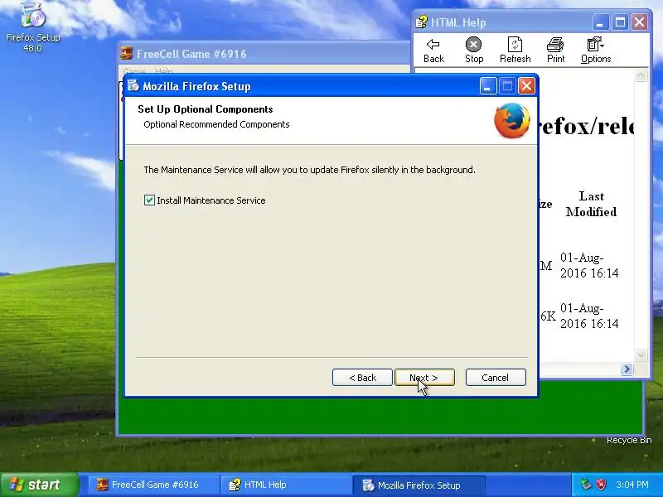This screenshot has height=497, width=663.
Task: Cancel the Firefox Setup wizard
Action: point(496,378)
